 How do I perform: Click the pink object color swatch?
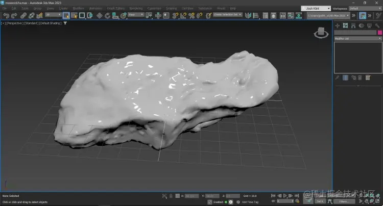coord(379,33)
